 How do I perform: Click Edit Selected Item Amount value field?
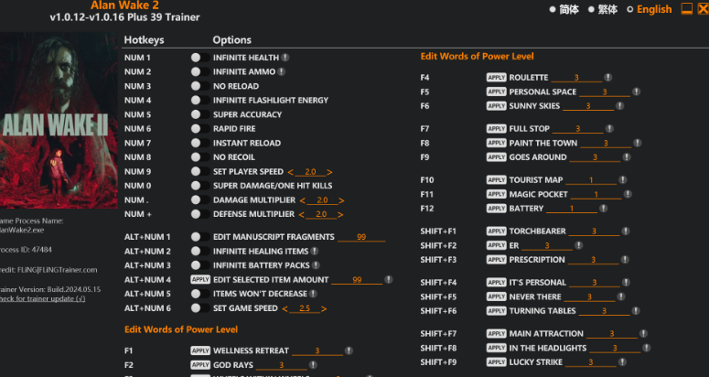click(355, 280)
